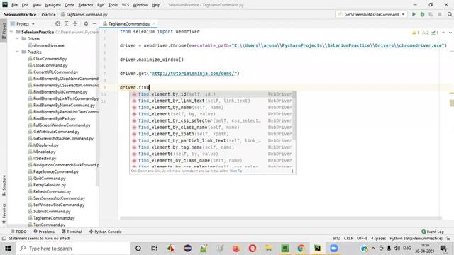
Task: Open the Python Console tool window
Action: click(x=106, y=232)
